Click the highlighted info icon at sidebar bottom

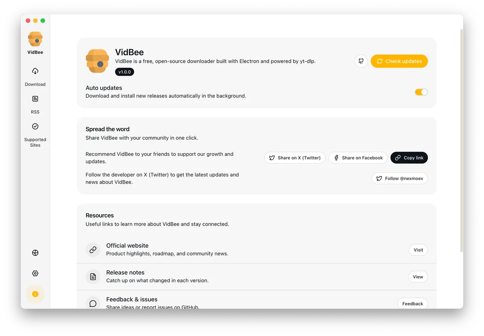pos(35,294)
